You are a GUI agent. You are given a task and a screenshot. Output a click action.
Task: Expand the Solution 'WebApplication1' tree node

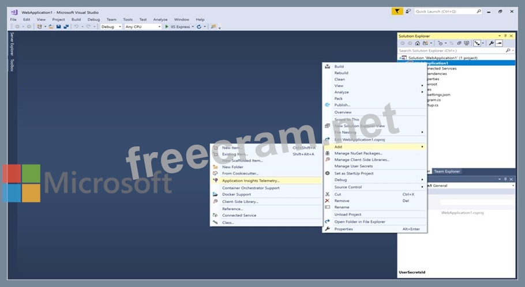point(400,58)
